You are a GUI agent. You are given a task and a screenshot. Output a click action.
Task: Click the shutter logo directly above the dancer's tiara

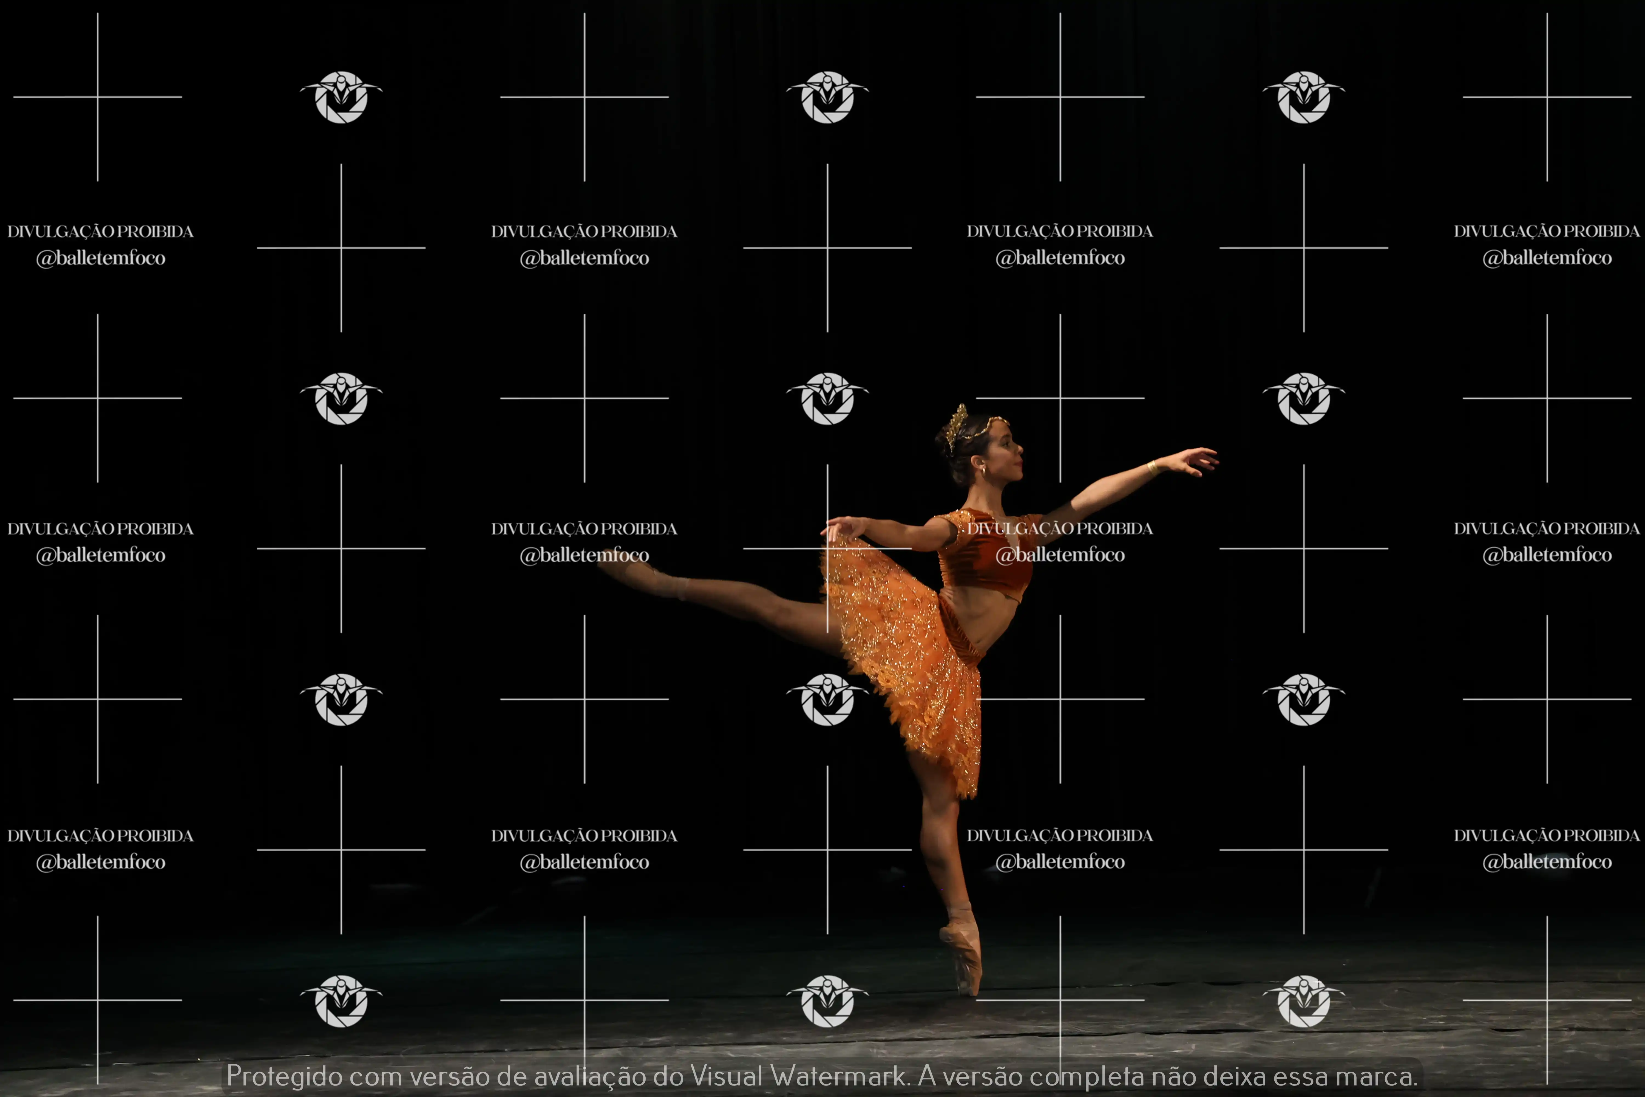tap(827, 398)
